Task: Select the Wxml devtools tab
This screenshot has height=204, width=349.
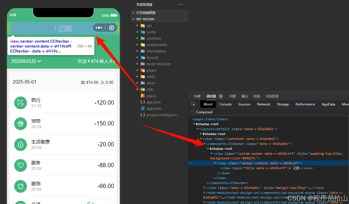Action: coord(208,104)
